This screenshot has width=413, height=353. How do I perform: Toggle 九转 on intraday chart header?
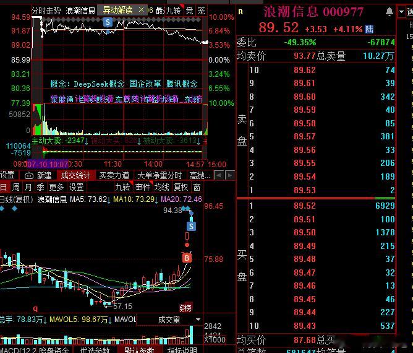coord(174,11)
